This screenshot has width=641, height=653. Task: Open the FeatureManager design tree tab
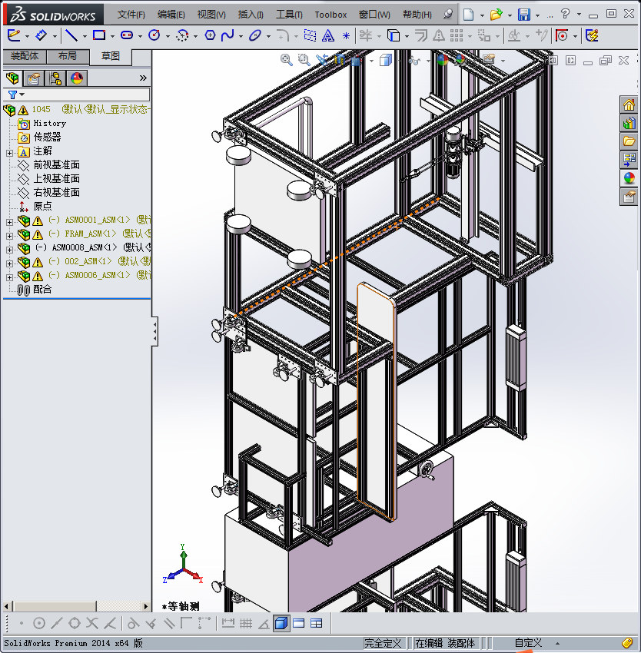[x=13, y=78]
